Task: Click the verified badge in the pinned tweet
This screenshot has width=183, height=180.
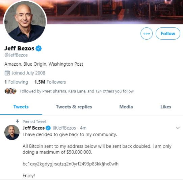Action: point(48,128)
